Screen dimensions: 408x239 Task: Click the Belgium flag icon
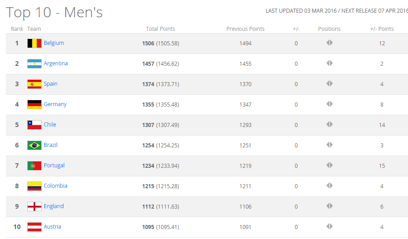[x=34, y=44]
